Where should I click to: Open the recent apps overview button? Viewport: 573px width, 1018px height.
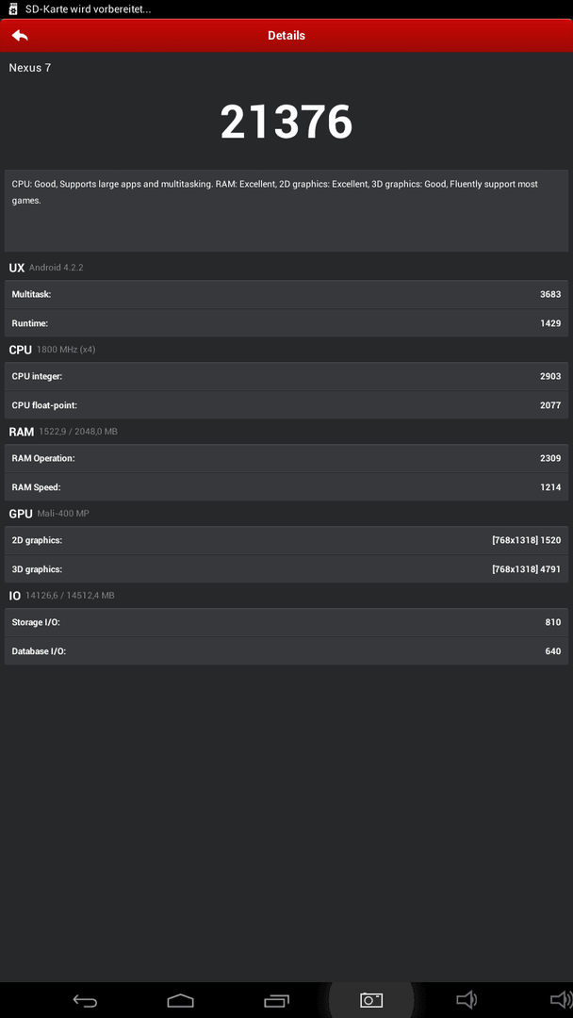coord(276,1000)
